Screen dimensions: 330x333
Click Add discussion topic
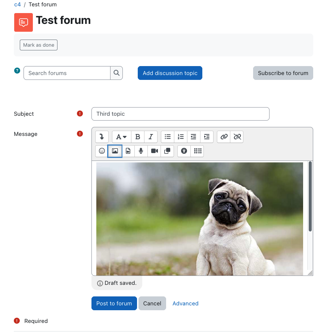170,73
